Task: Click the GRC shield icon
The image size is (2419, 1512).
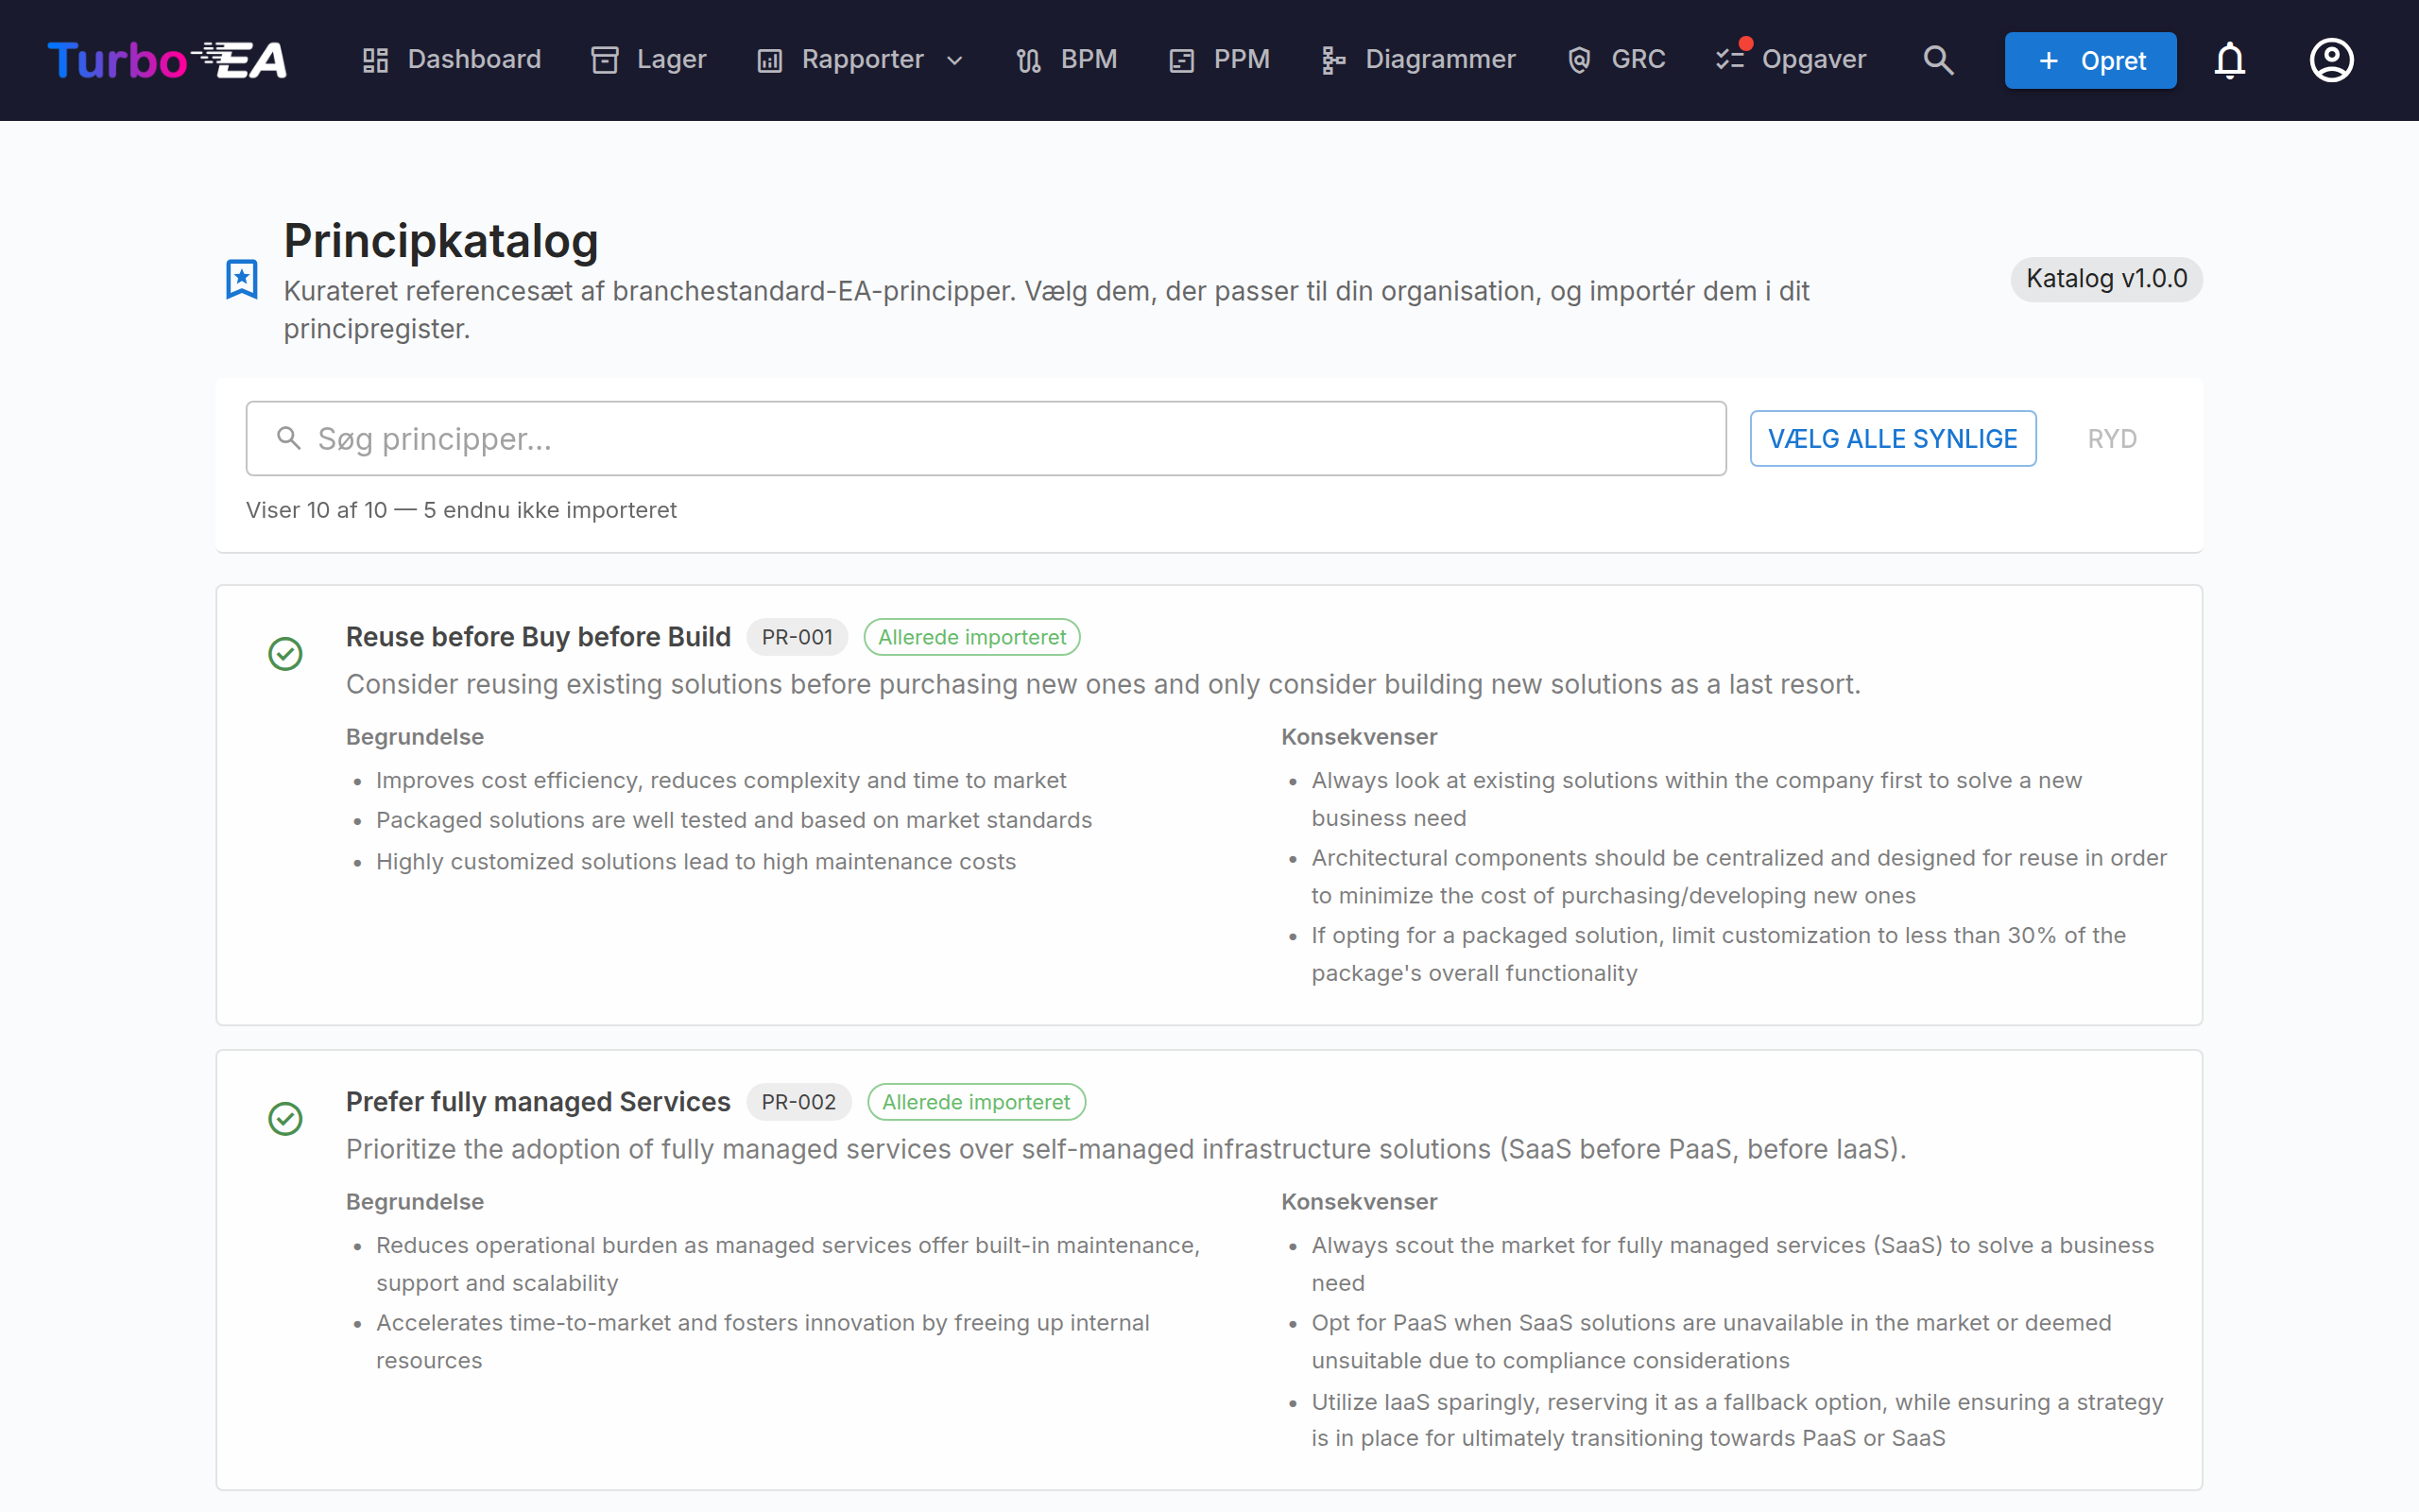Action: [1579, 60]
